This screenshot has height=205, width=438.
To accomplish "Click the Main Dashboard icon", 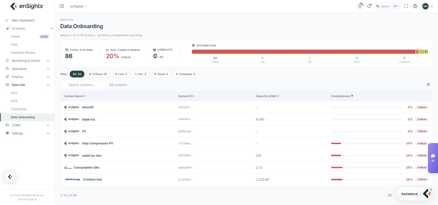I will point(7,20).
